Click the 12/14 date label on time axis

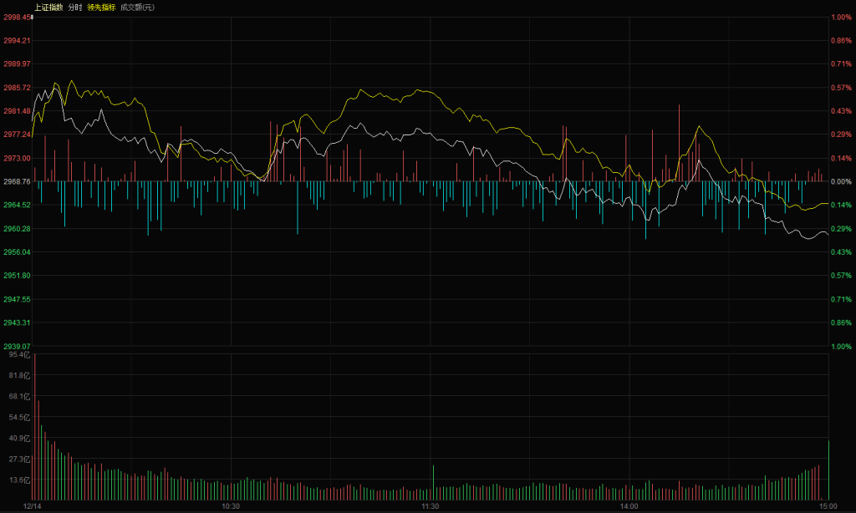pyautogui.click(x=33, y=506)
